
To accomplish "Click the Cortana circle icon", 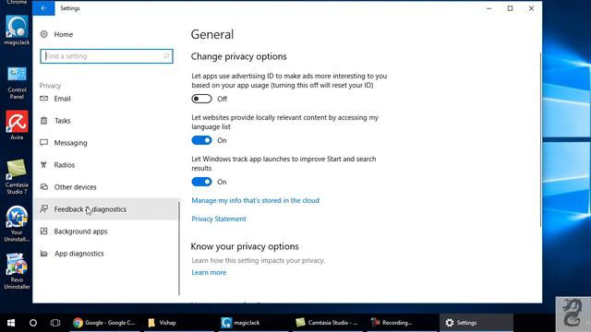I will [x=33, y=323].
